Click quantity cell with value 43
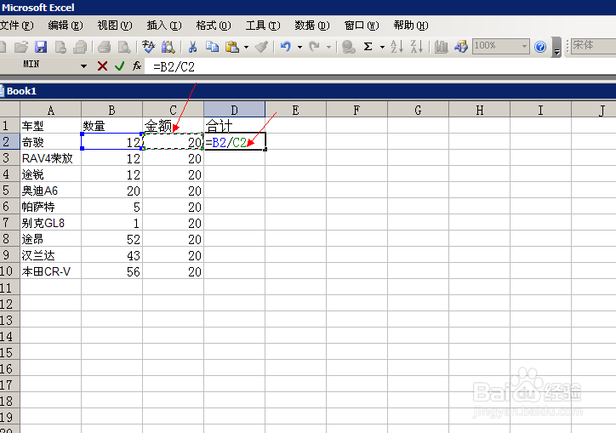Viewport: 616px width, 433px height. 111,255
